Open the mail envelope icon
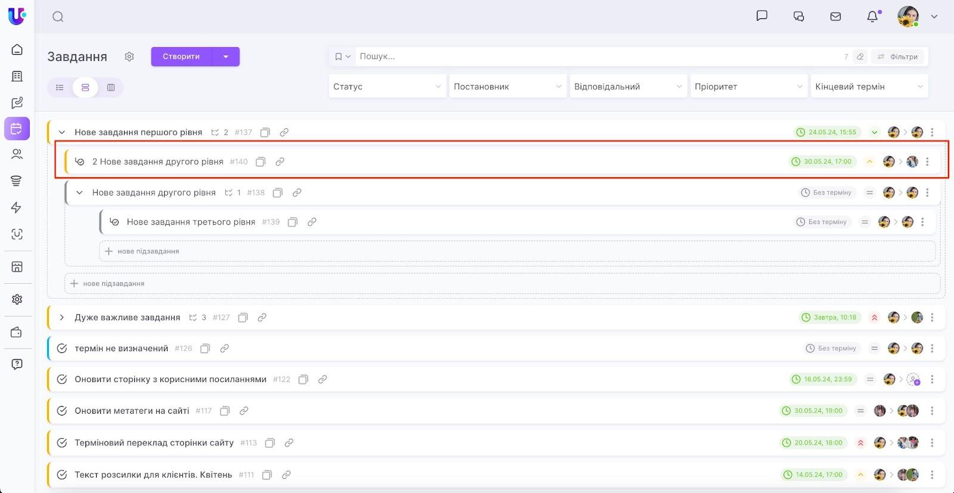Screen dimensions: 954x493 point(835,17)
